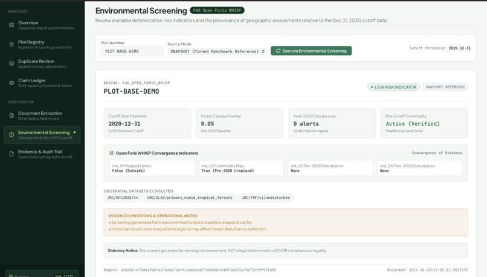Select the Ind_01 Mapped Forest indicator
487x277 pixels.
(152, 168)
